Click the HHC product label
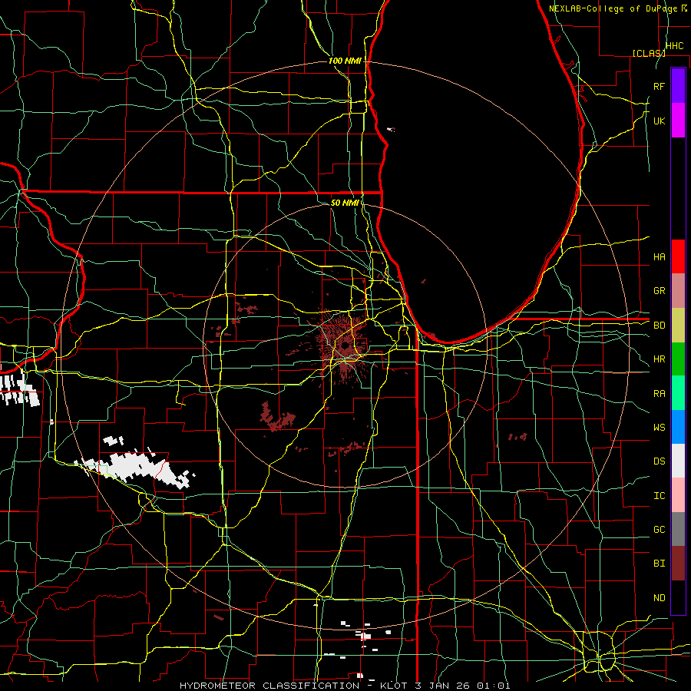Image resolution: width=691 pixels, height=691 pixels. click(x=674, y=46)
